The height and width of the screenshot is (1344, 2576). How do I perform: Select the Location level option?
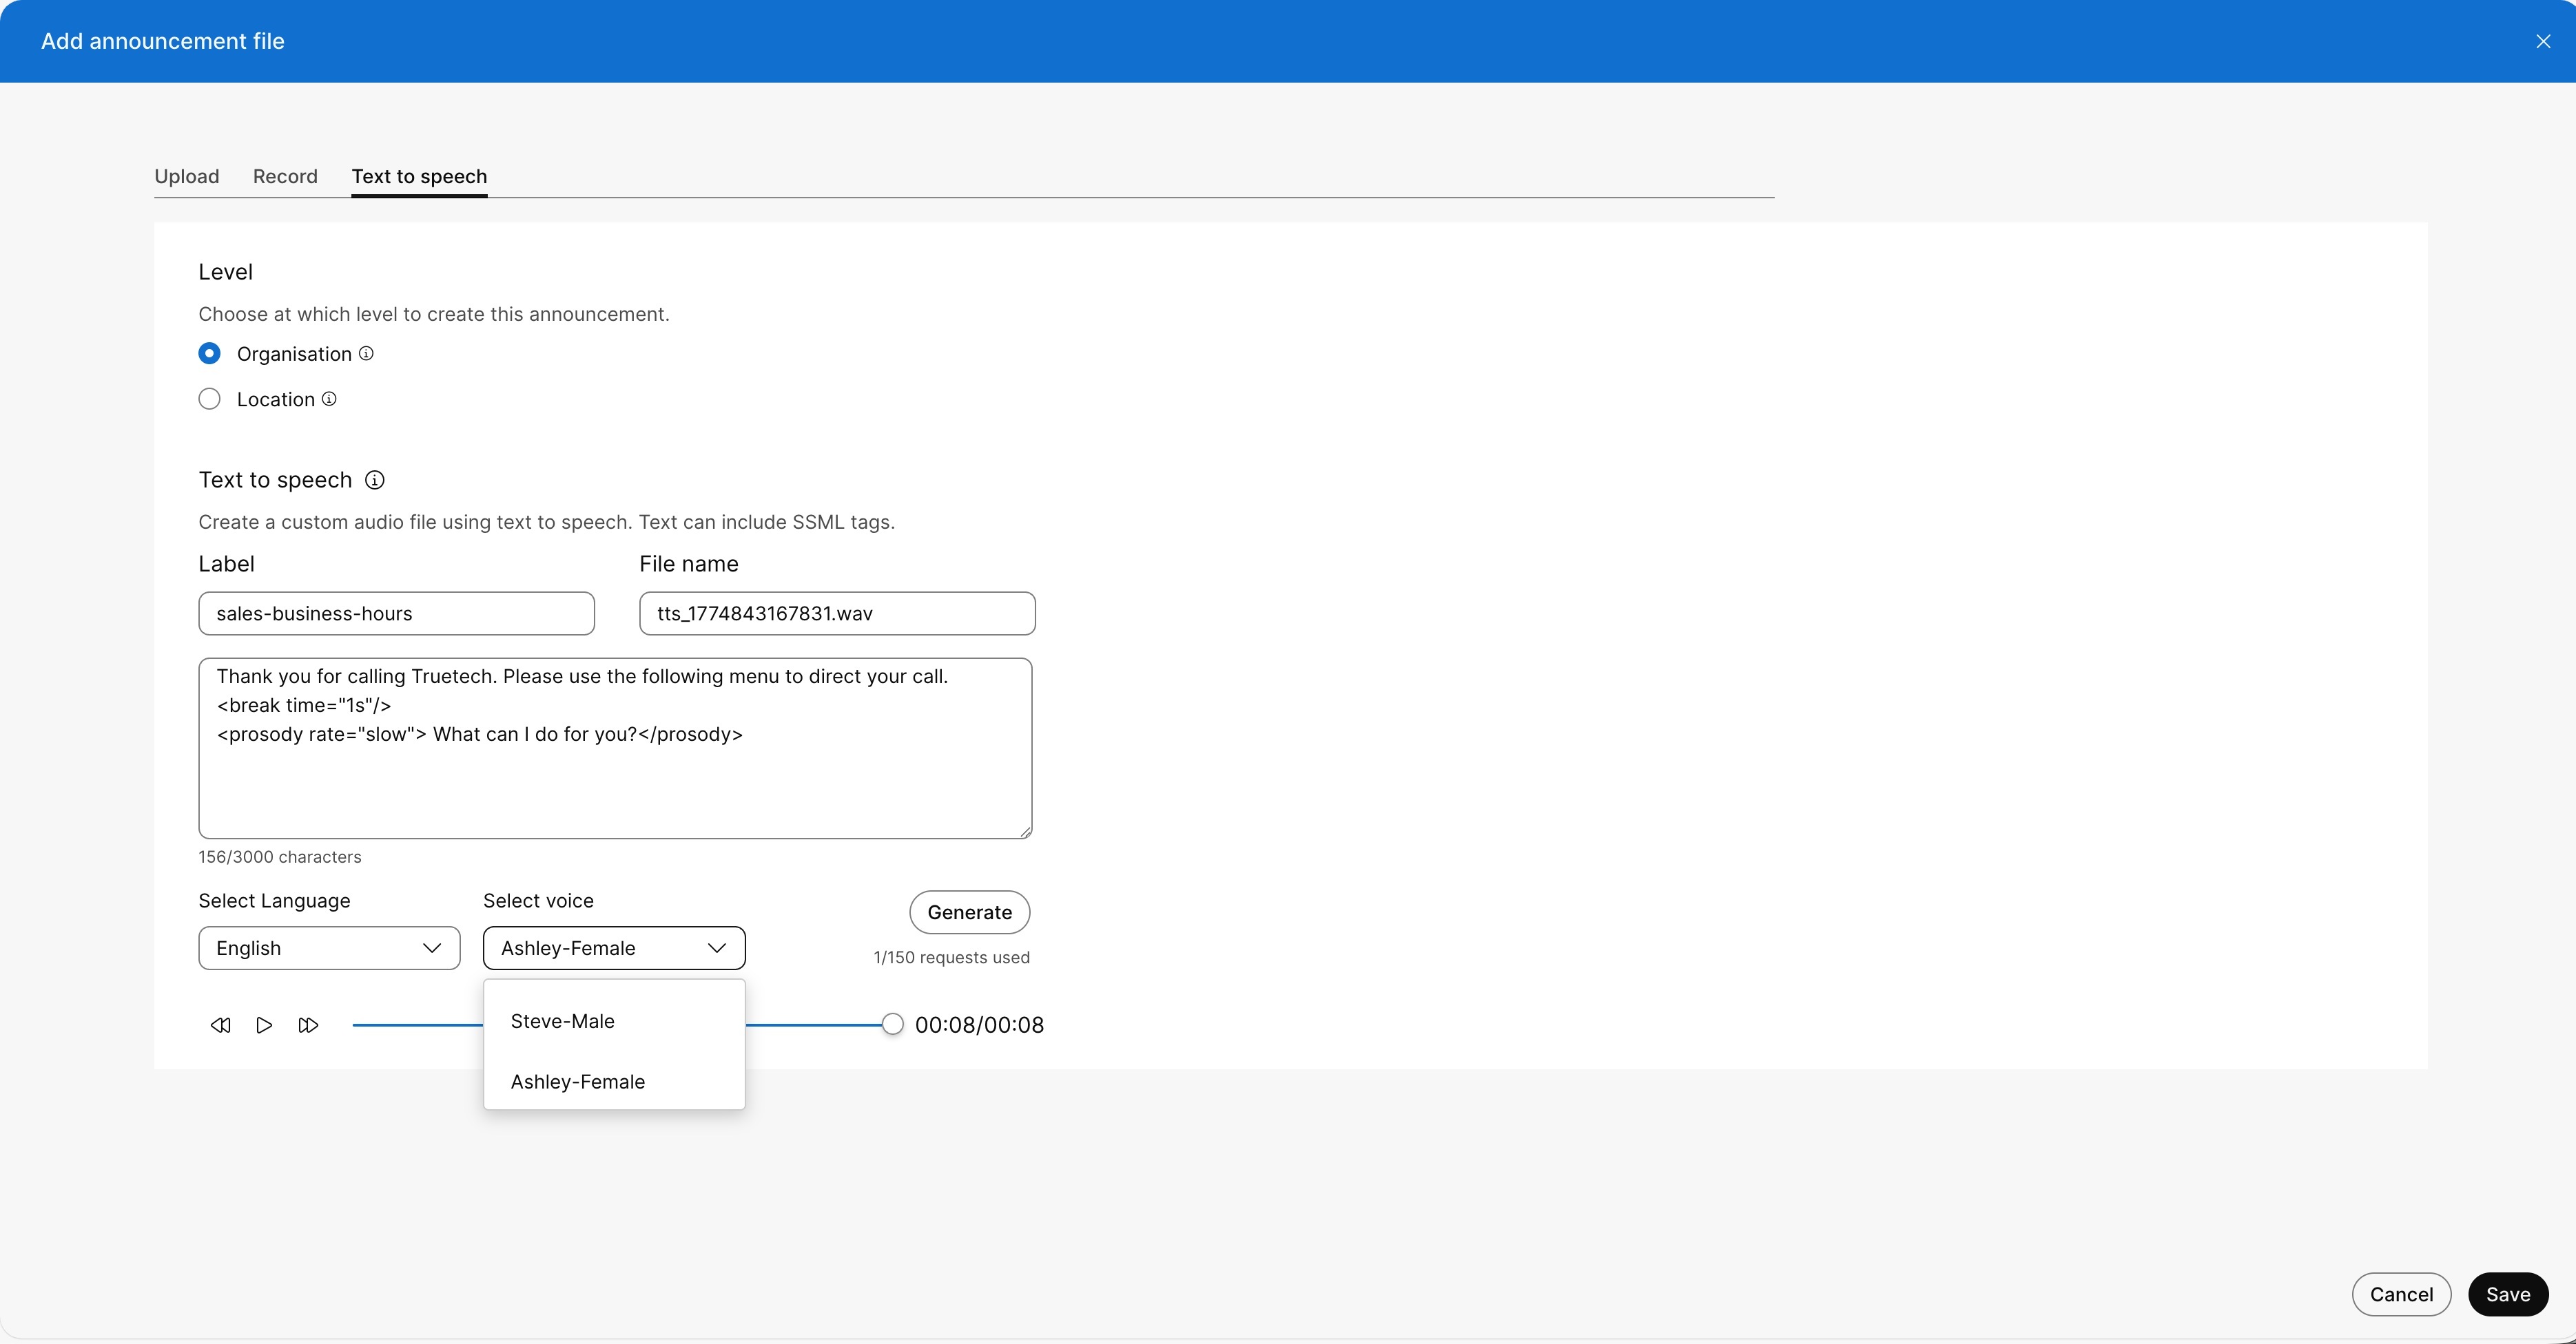[209, 399]
